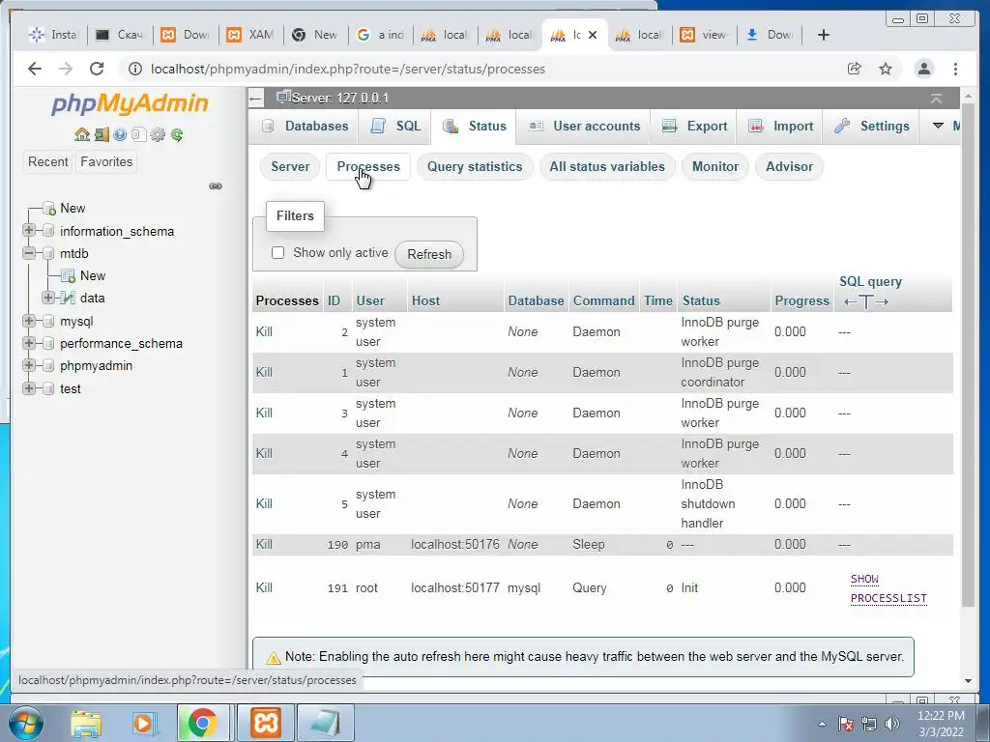
Task: Open the Settings tab
Action: pyautogui.click(x=872, y=127)
